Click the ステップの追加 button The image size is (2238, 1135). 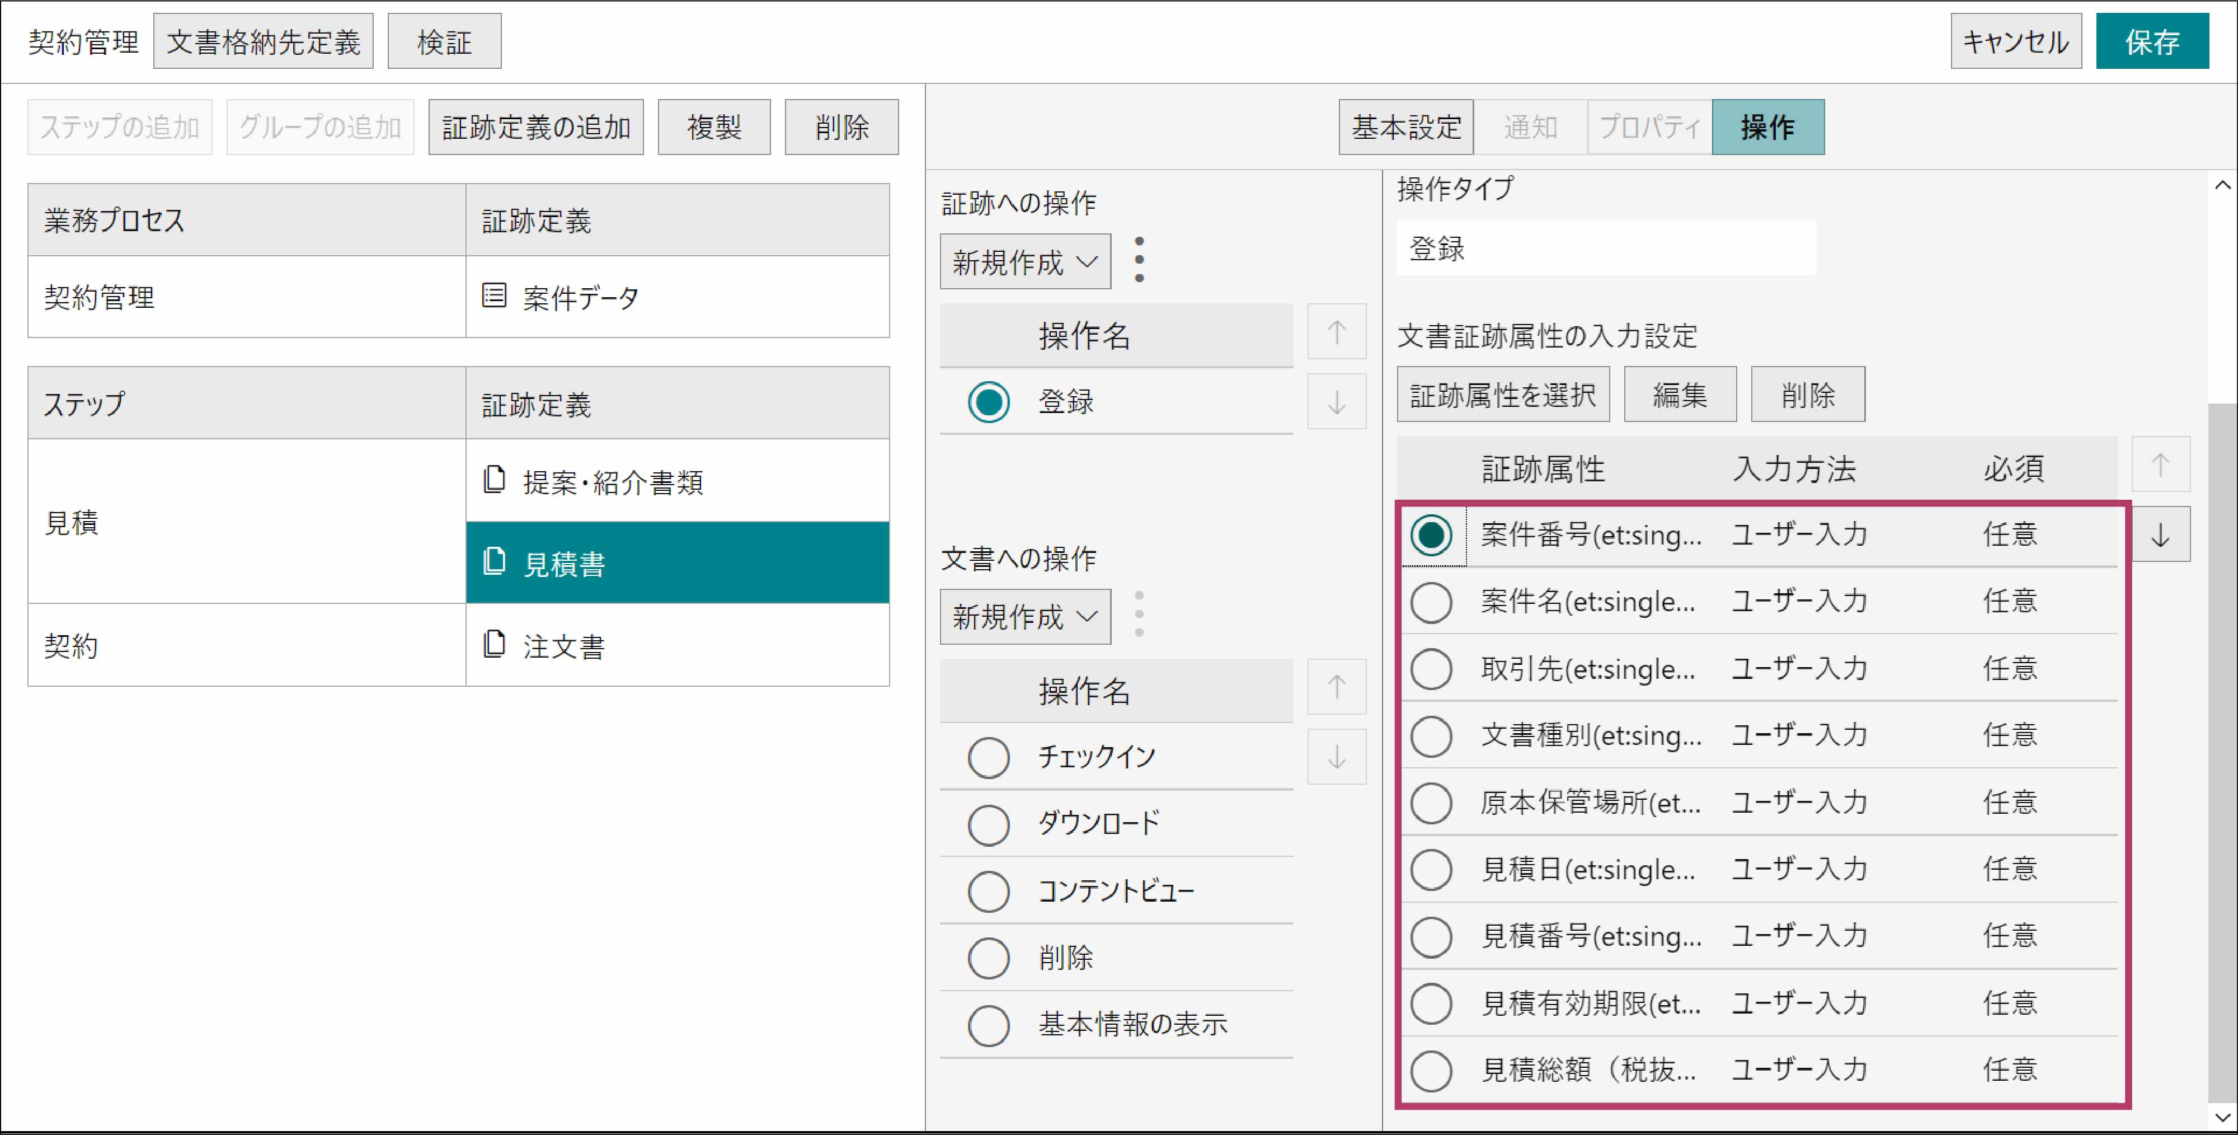tap(120, 127)
